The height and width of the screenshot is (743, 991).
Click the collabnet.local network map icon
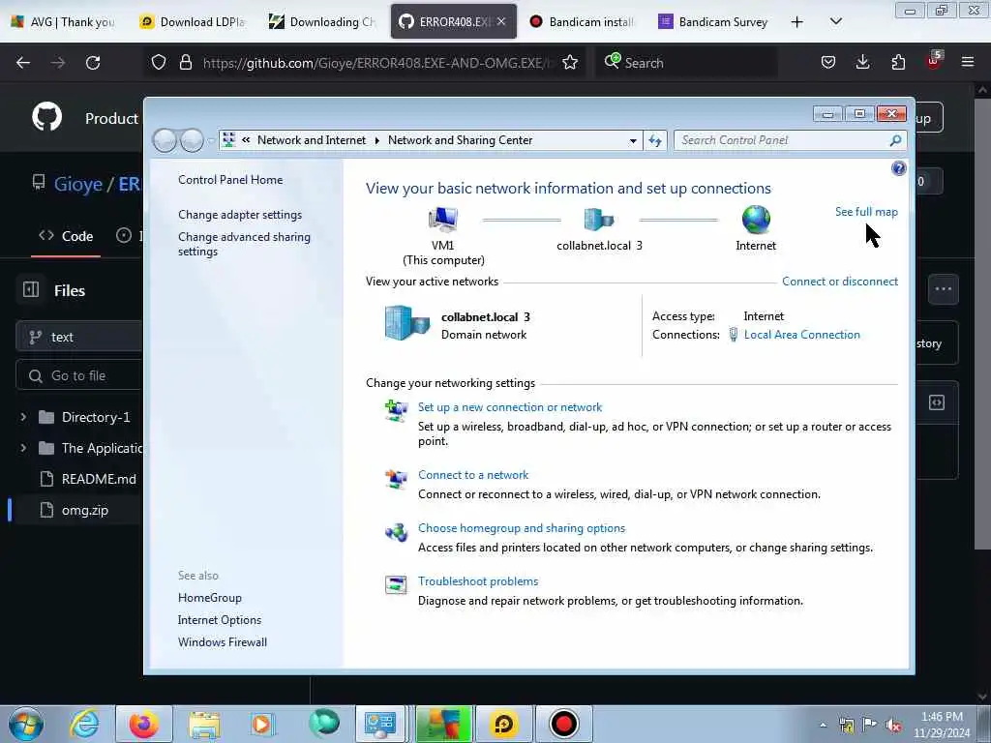pos(598,220)
